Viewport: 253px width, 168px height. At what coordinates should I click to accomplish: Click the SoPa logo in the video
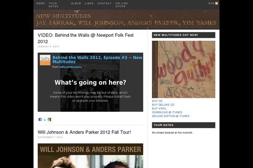pos(45,60)
